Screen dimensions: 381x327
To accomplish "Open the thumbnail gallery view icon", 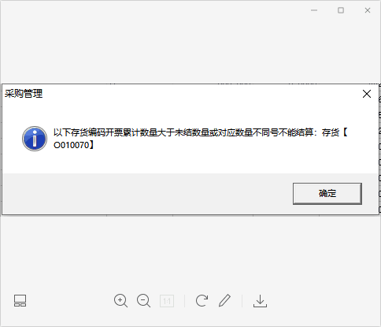I will 20,301.
